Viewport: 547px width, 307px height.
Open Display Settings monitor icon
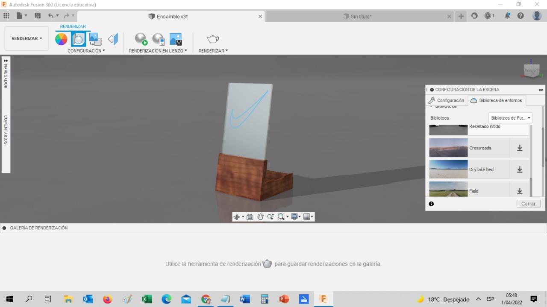click(294, 217)
